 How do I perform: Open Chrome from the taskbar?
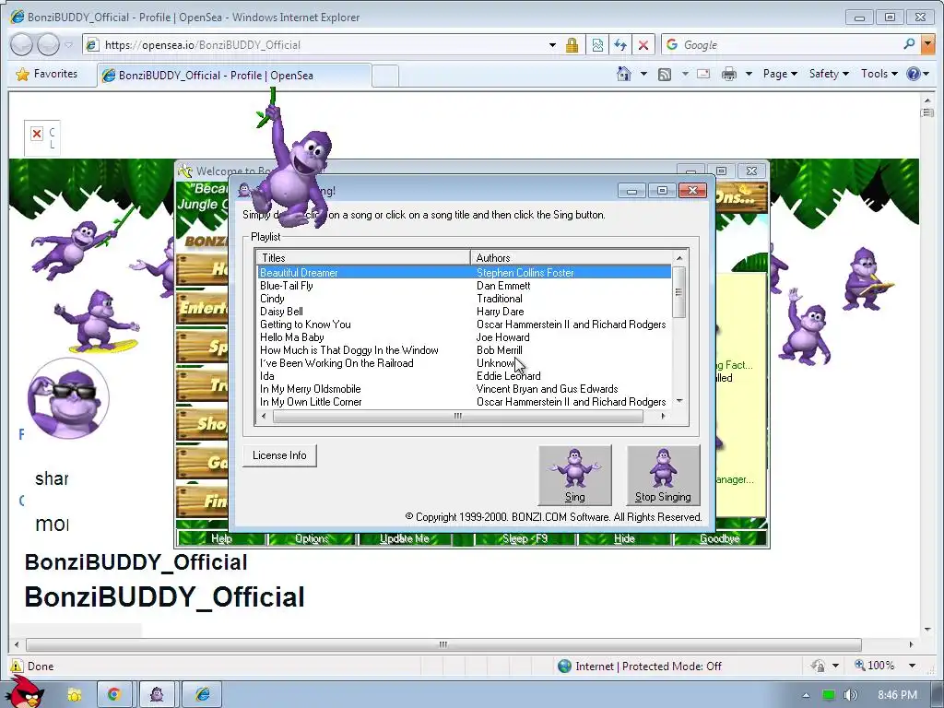113,694
